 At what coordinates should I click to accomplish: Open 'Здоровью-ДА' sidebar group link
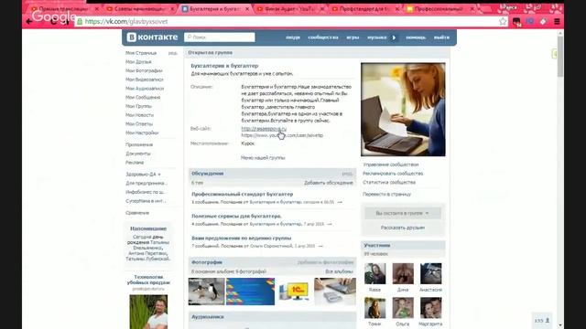coord(143,175)
